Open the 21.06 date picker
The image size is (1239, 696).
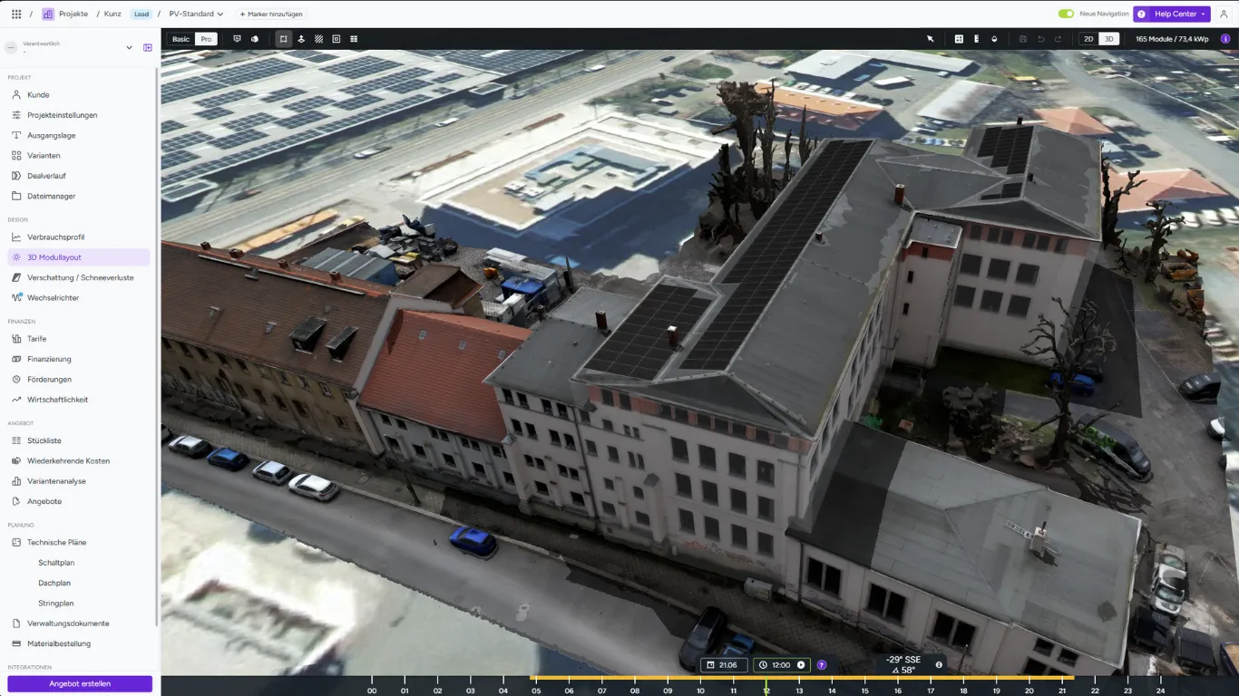pos(723,664)
